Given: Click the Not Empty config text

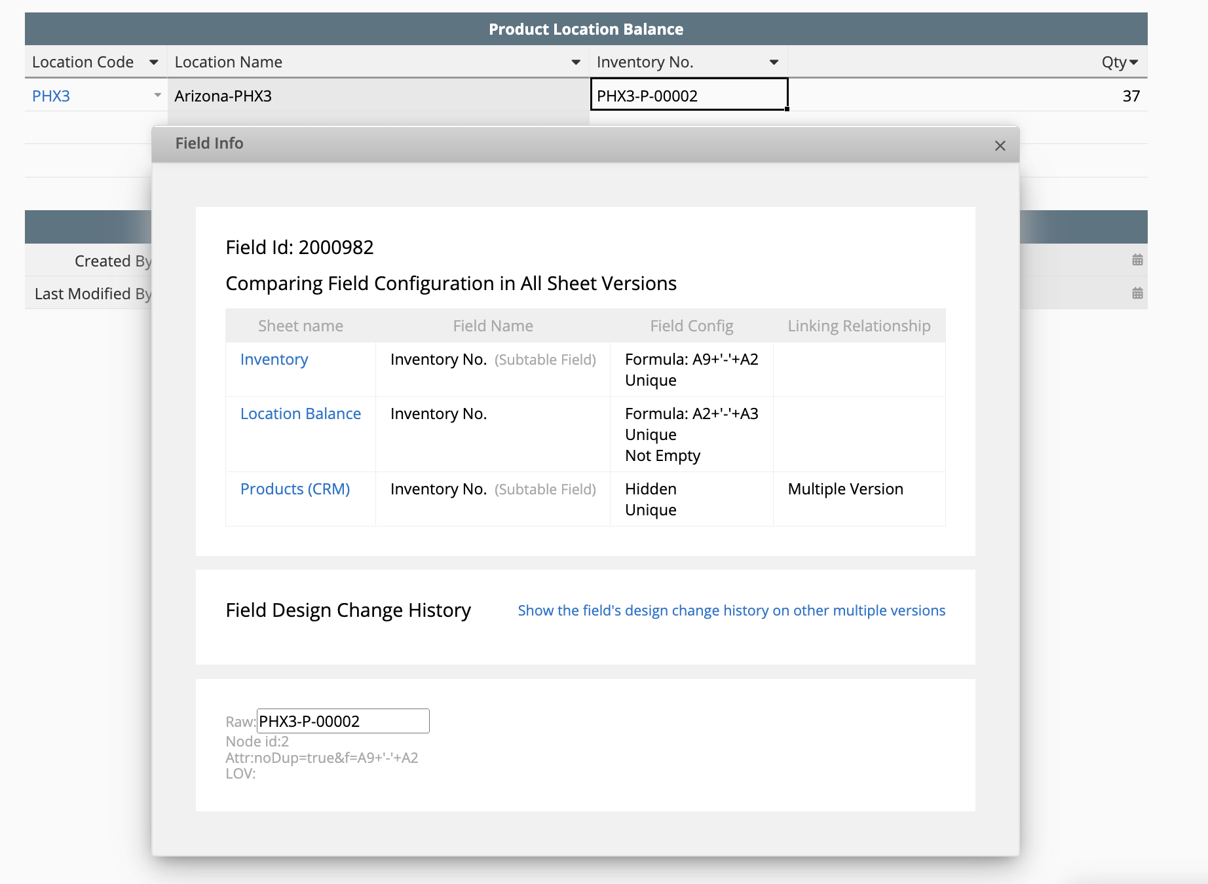Looking at the screenshot, I should pyautogui.click(x=662, y=456).
